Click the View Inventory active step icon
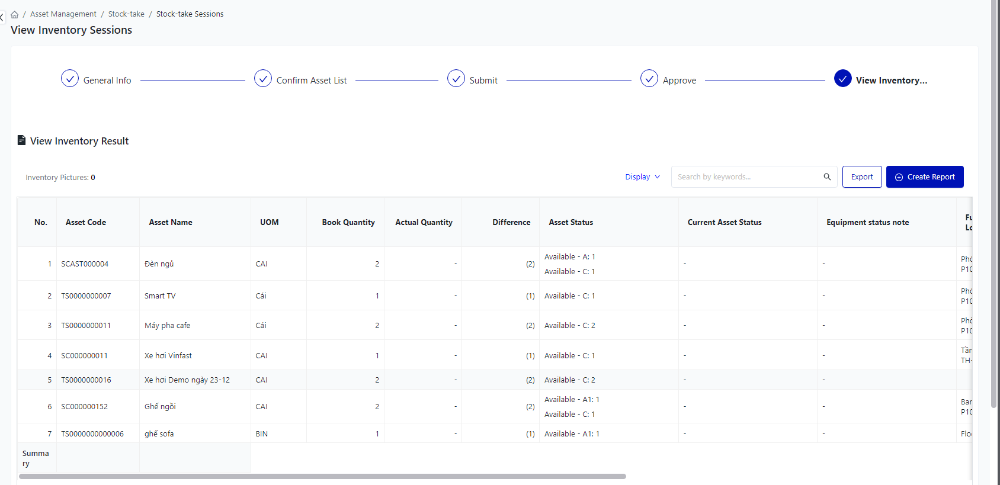The width and height of the screenshot is (1000, 485). click(x=842, y=79)
